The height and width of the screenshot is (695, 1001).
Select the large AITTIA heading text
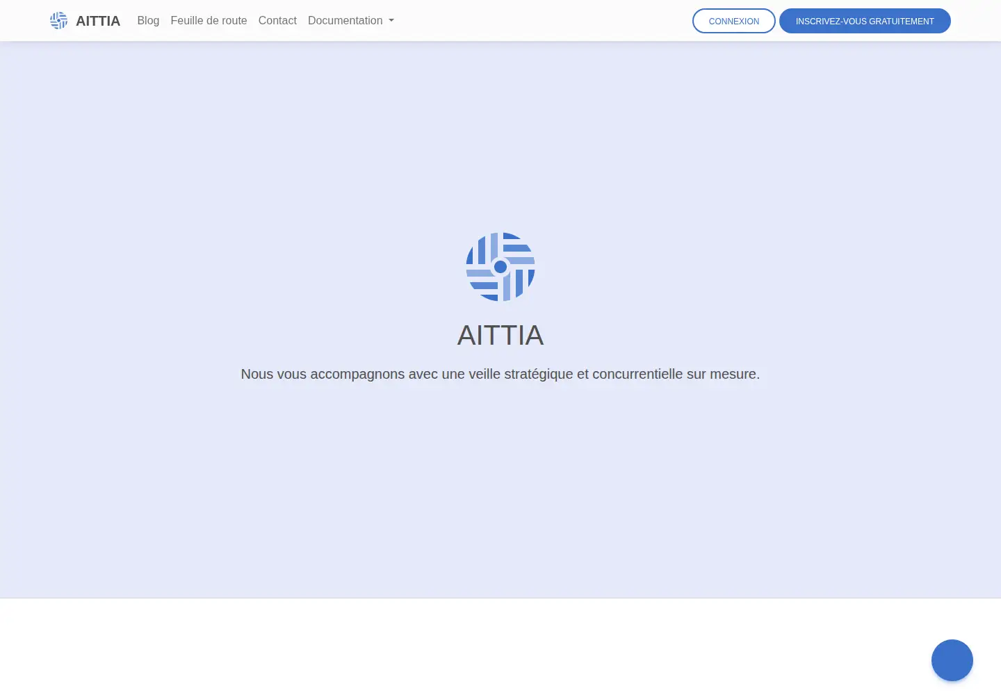(500, 336)
